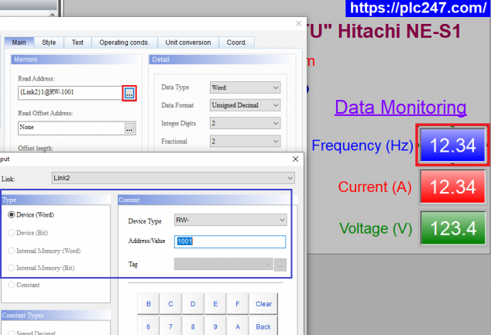Click keypad button 7
The height and width of the screenshot is (335, 491).
(170, 326)
